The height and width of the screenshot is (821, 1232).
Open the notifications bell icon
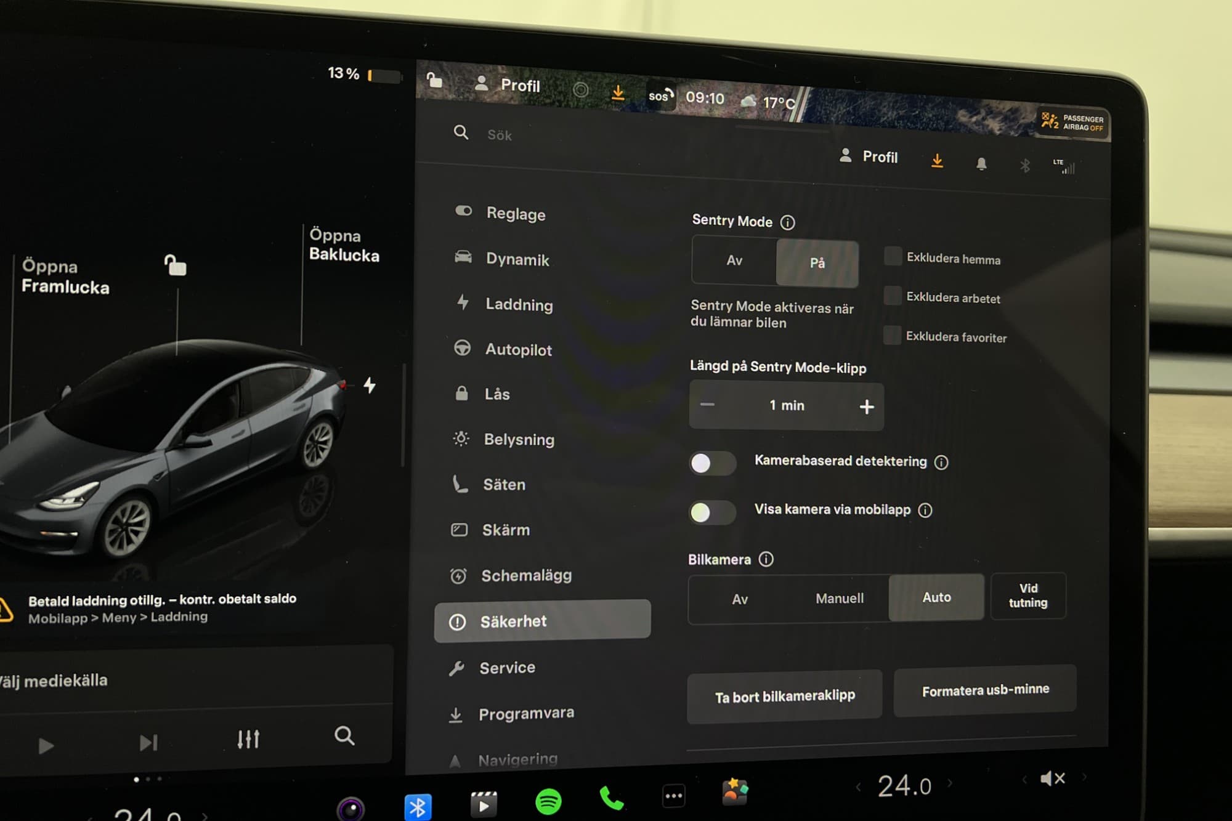[981, 164]
